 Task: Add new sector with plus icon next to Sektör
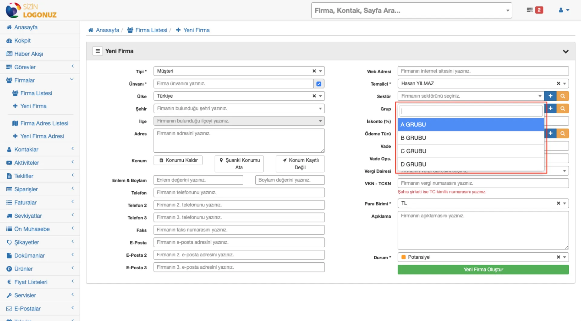tap(550, 96)
